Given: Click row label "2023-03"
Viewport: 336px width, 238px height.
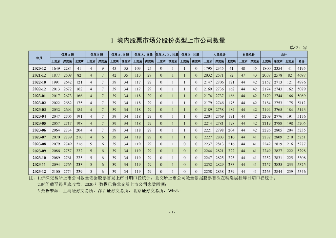Looking at the screenshot, I should tap(39, 110).
